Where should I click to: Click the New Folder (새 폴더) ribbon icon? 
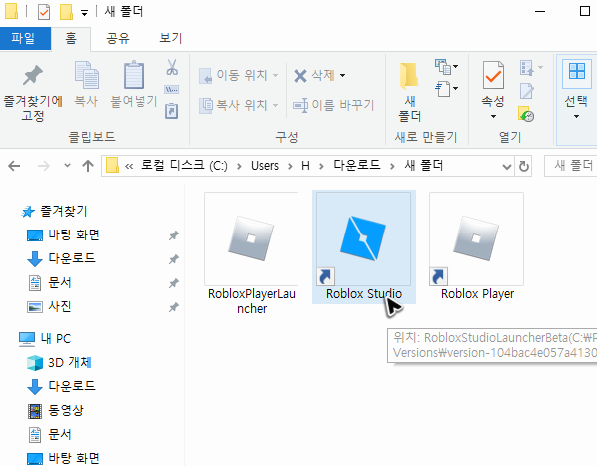pos(409,75)
